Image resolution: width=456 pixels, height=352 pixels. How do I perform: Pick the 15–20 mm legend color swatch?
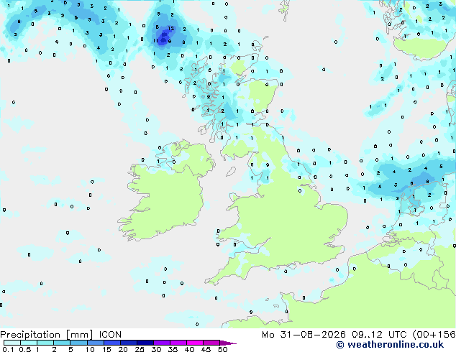112,343
